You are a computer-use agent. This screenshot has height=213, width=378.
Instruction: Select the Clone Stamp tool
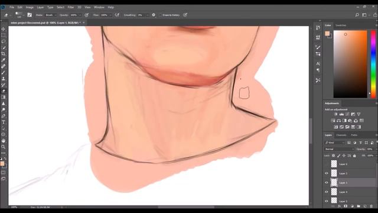(x=4, y=79)
